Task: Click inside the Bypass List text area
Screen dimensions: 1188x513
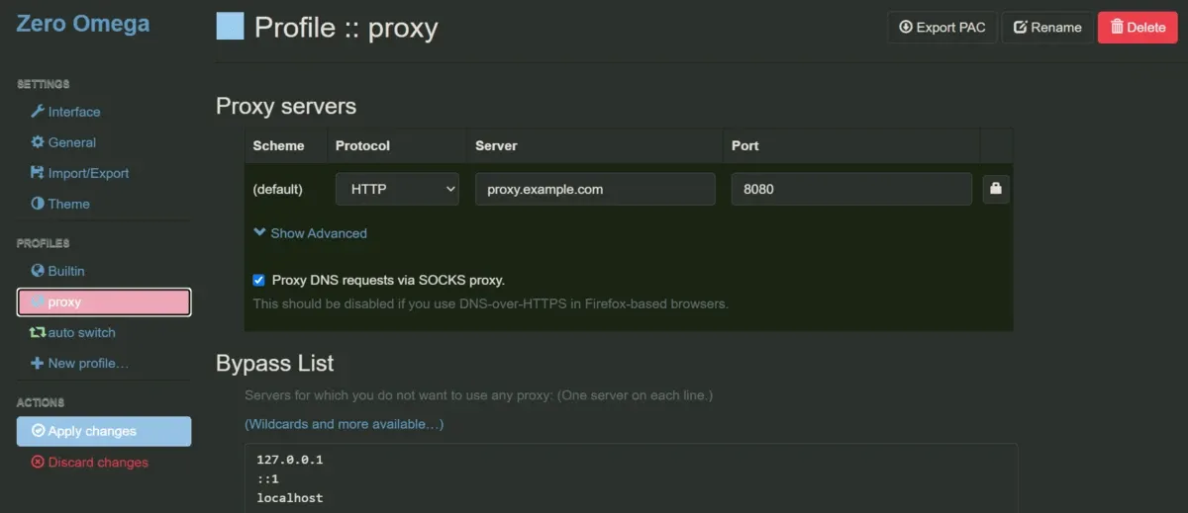Action: tap(631, 477)
